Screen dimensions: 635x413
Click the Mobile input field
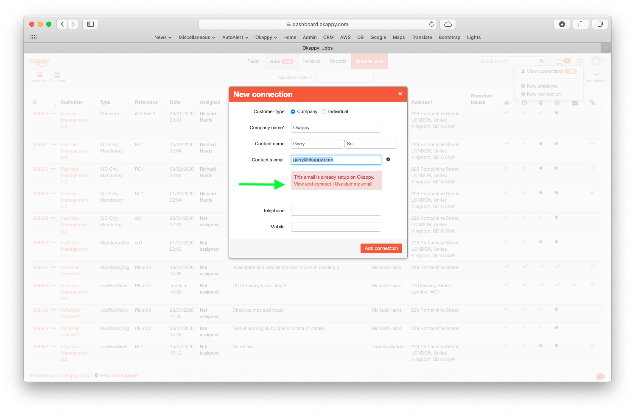[336, 227]
